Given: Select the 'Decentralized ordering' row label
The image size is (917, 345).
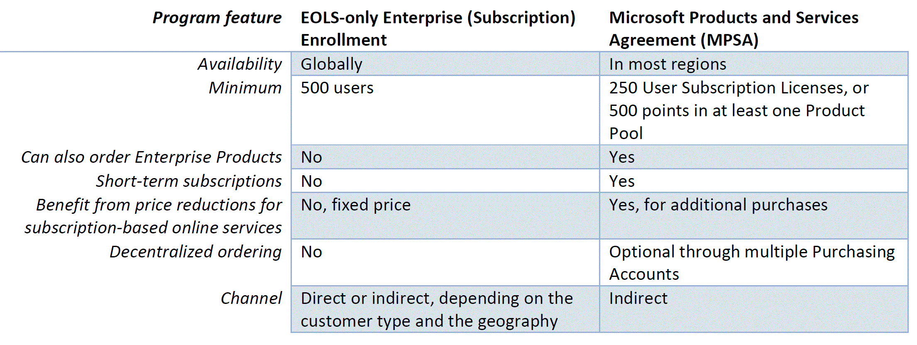Looking at the screenshot, I should coord(195,252).
